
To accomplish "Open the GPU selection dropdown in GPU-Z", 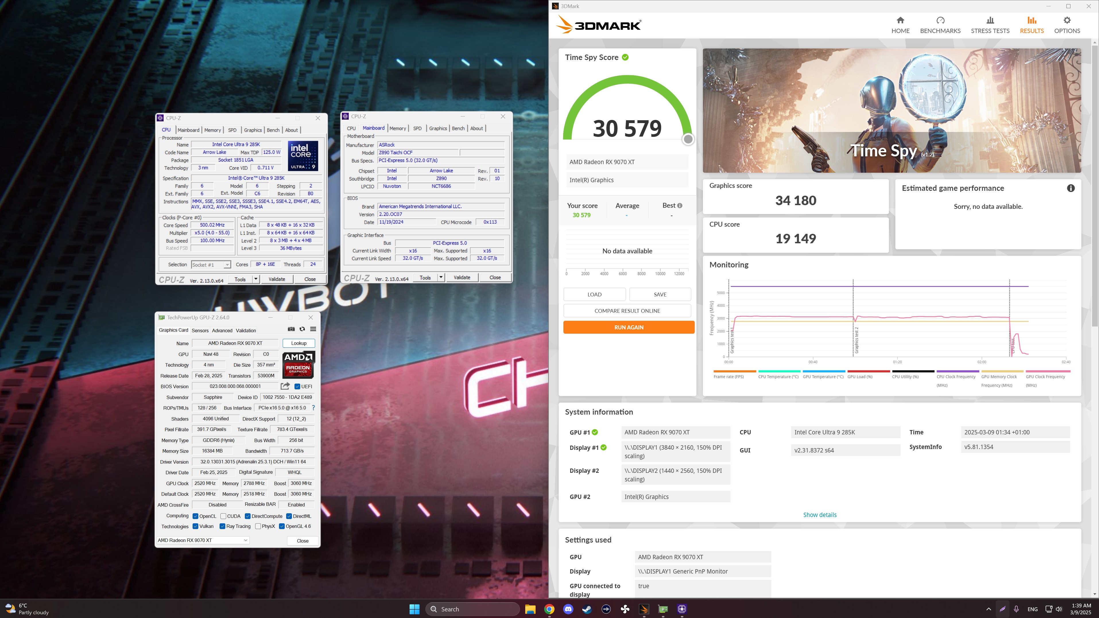I will [x=203, y=540].
